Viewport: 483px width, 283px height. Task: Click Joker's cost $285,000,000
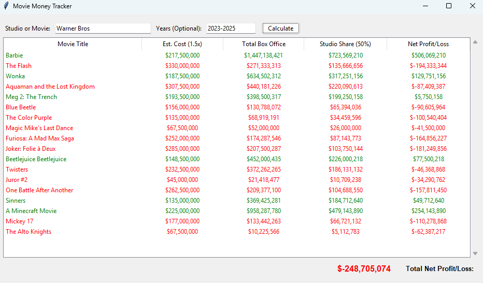[x=182, y=149]
